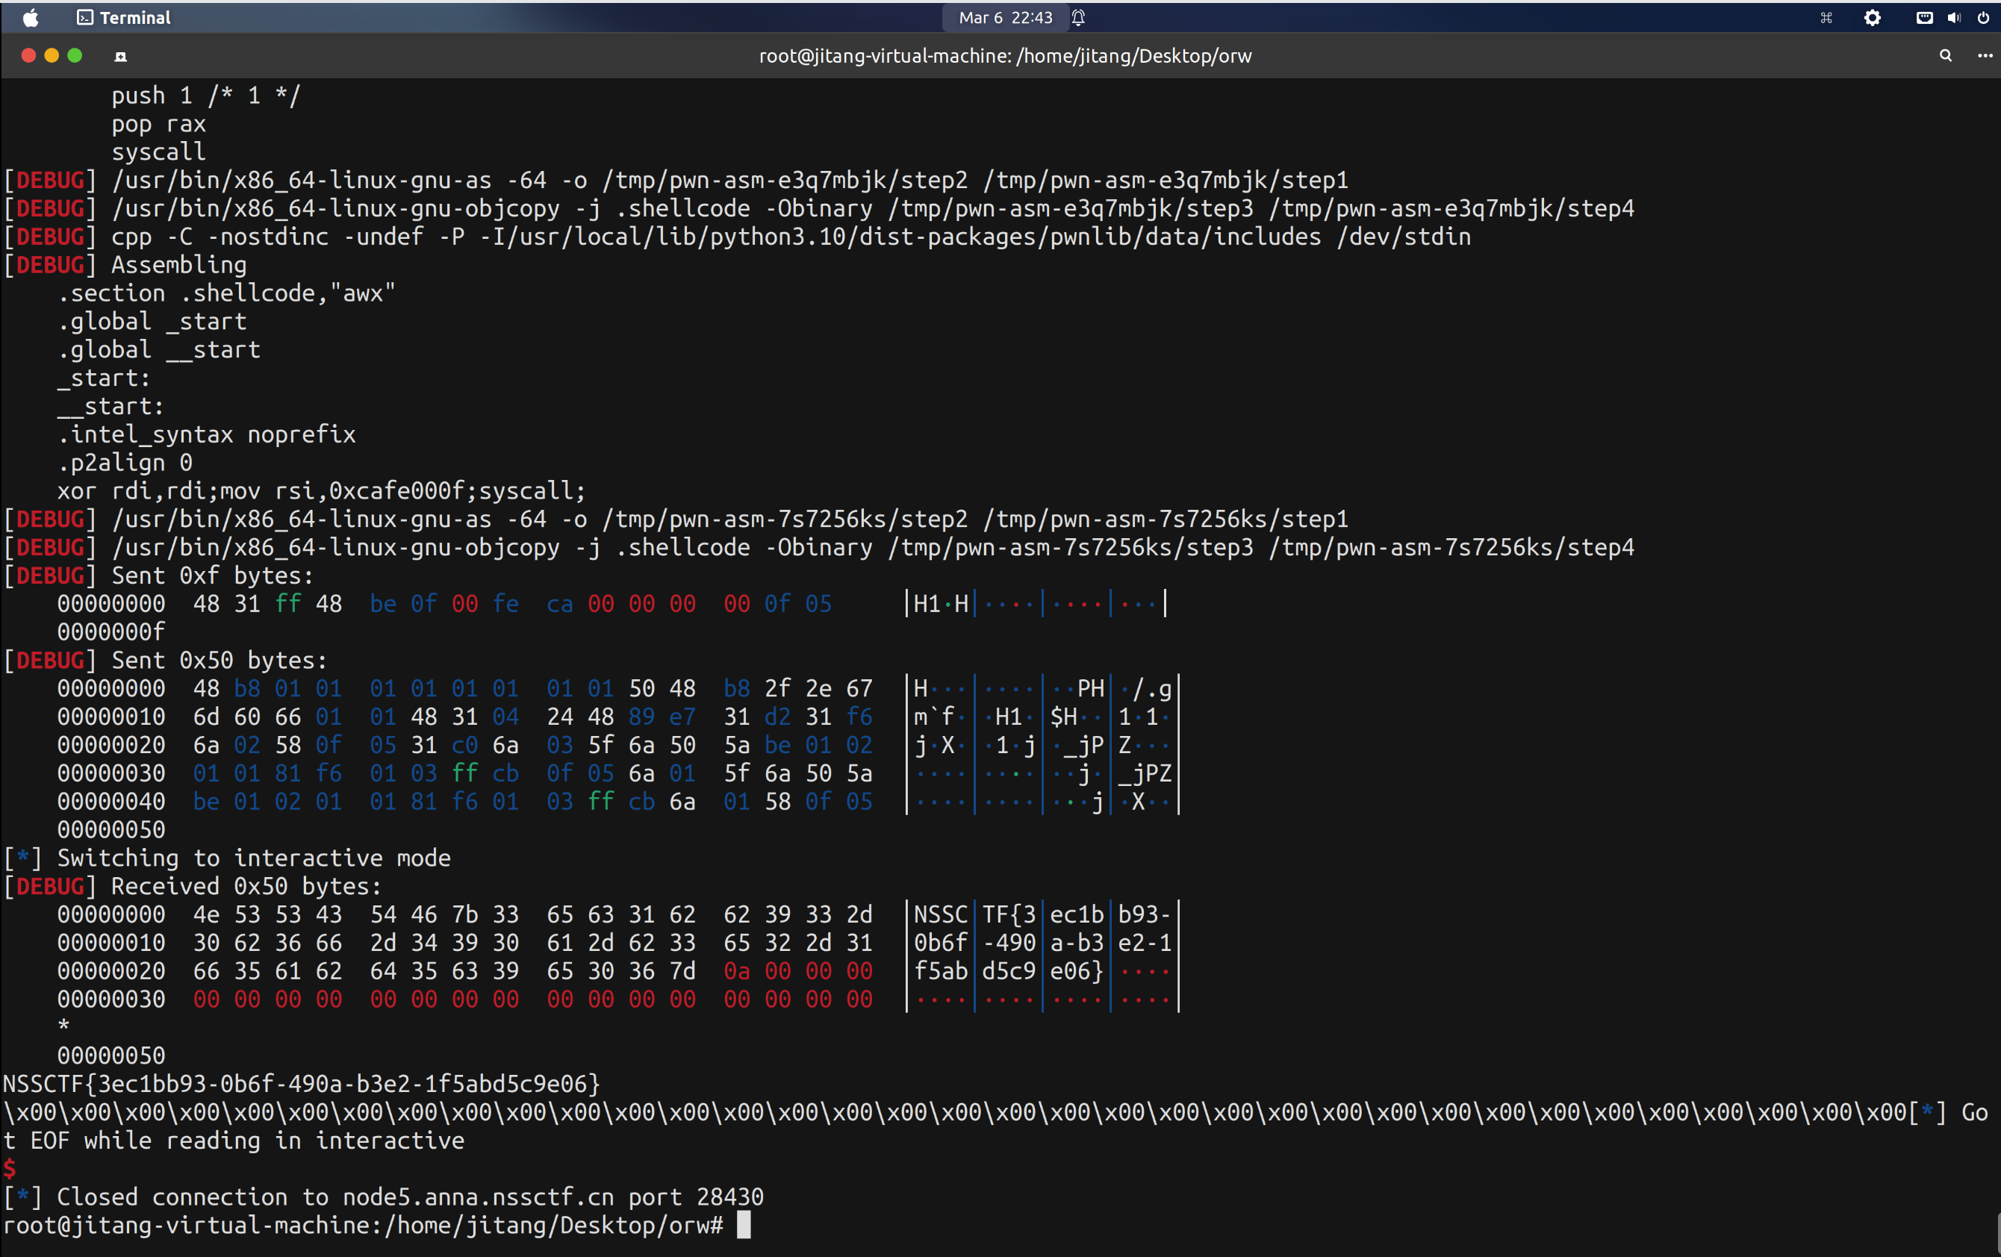This screenshot has height=1257, width=2001.
Task: Open terminal search with magnifier icon
Action: [1945, 56]
